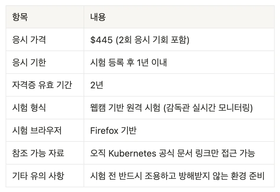Select the 응시 기한 row label
This screenshot has width=280, height=192.
pos(29,62)
